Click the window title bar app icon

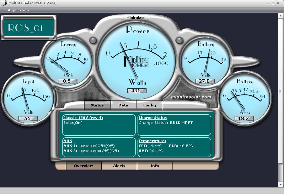(x=4, y=3)
